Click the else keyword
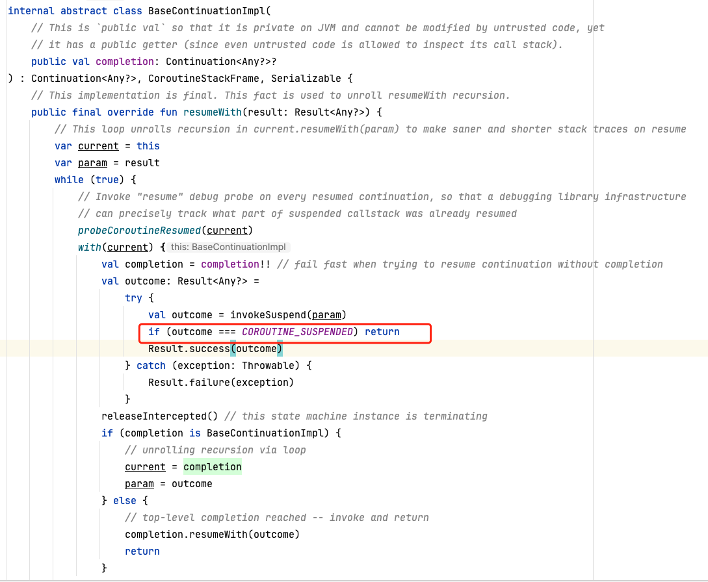Screen dimensions: 708x582 125,501
